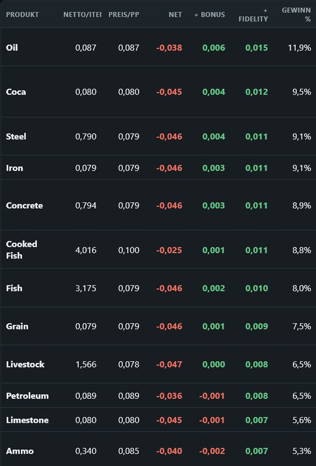Select the Oil product row
The width and height of the screenshot is (316, 466).
pyautogui.click(x=158, y=47)
